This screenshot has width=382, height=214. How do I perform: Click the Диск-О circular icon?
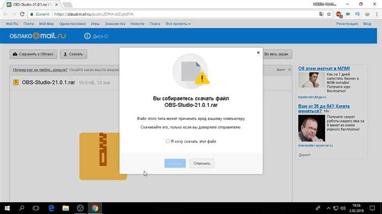point(87,36)
